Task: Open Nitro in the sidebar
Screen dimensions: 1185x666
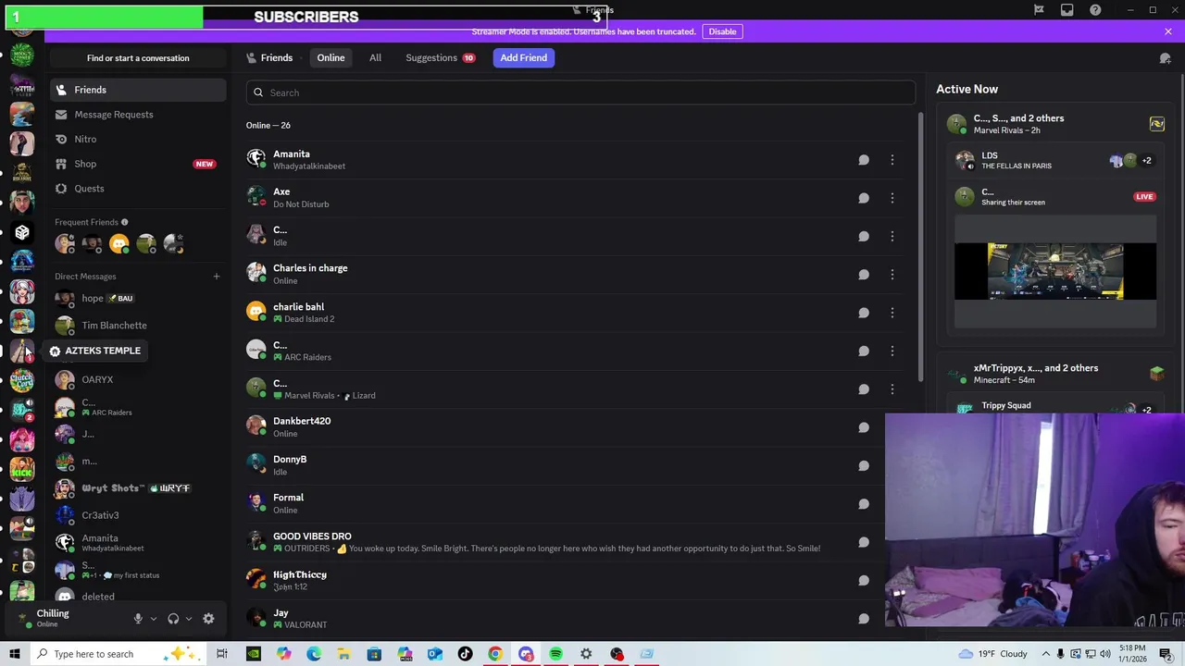Action: point(138,139)
